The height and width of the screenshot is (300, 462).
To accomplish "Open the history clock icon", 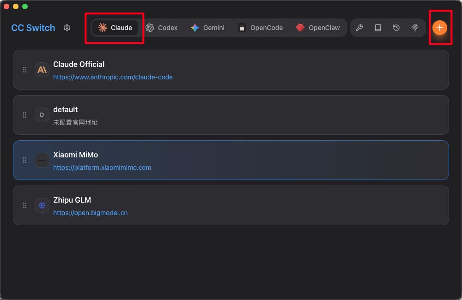I will 396,28.
